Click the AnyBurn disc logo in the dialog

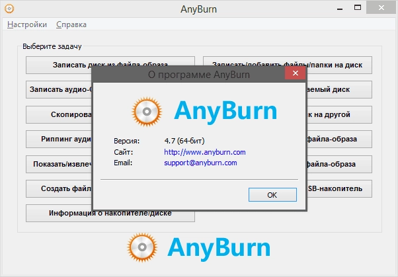click(x=147, y=112)
